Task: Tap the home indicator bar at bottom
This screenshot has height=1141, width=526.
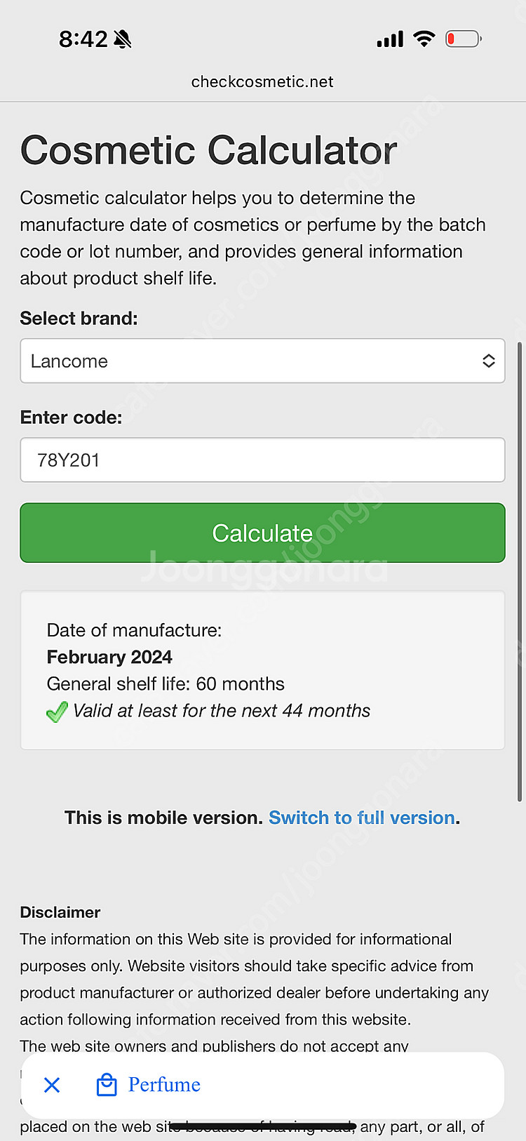Action: coord(262,1127)
